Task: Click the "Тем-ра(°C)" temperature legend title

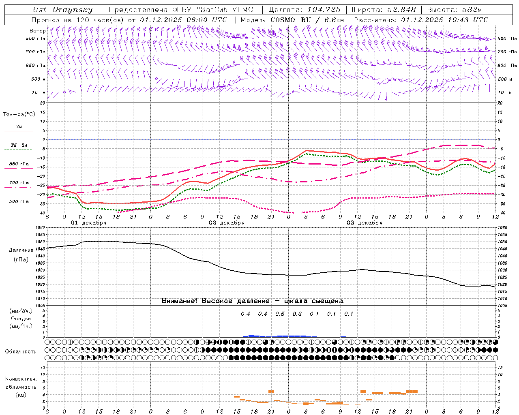Action: pyautogui.click(x=19, y=115)
